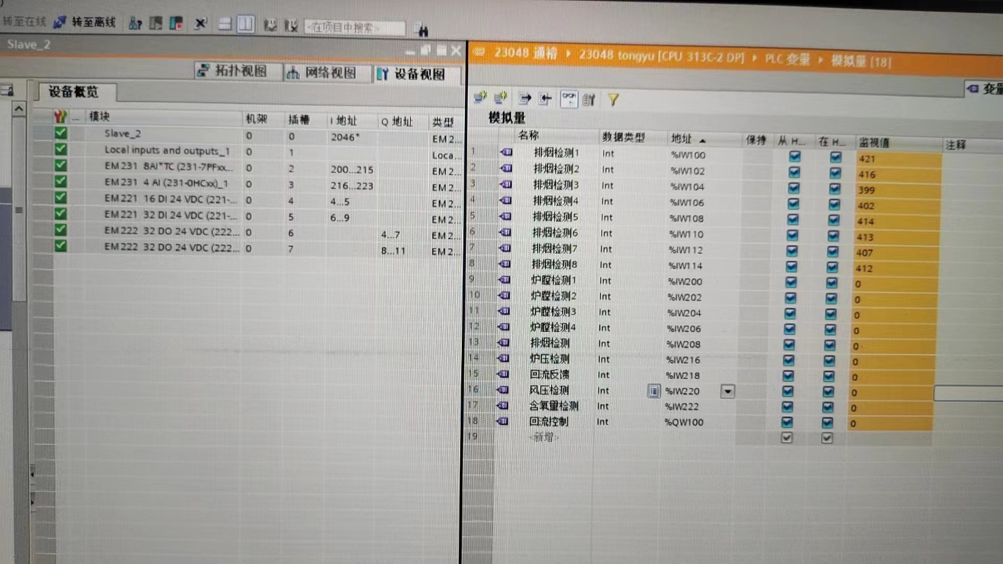The image size is (1003, 564).
Task: Click the %QW100 address cell
Action: 684,422
